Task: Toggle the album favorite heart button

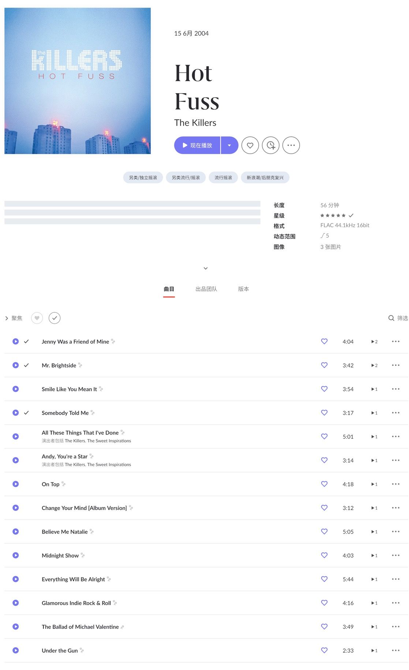Action: point(250,145)
